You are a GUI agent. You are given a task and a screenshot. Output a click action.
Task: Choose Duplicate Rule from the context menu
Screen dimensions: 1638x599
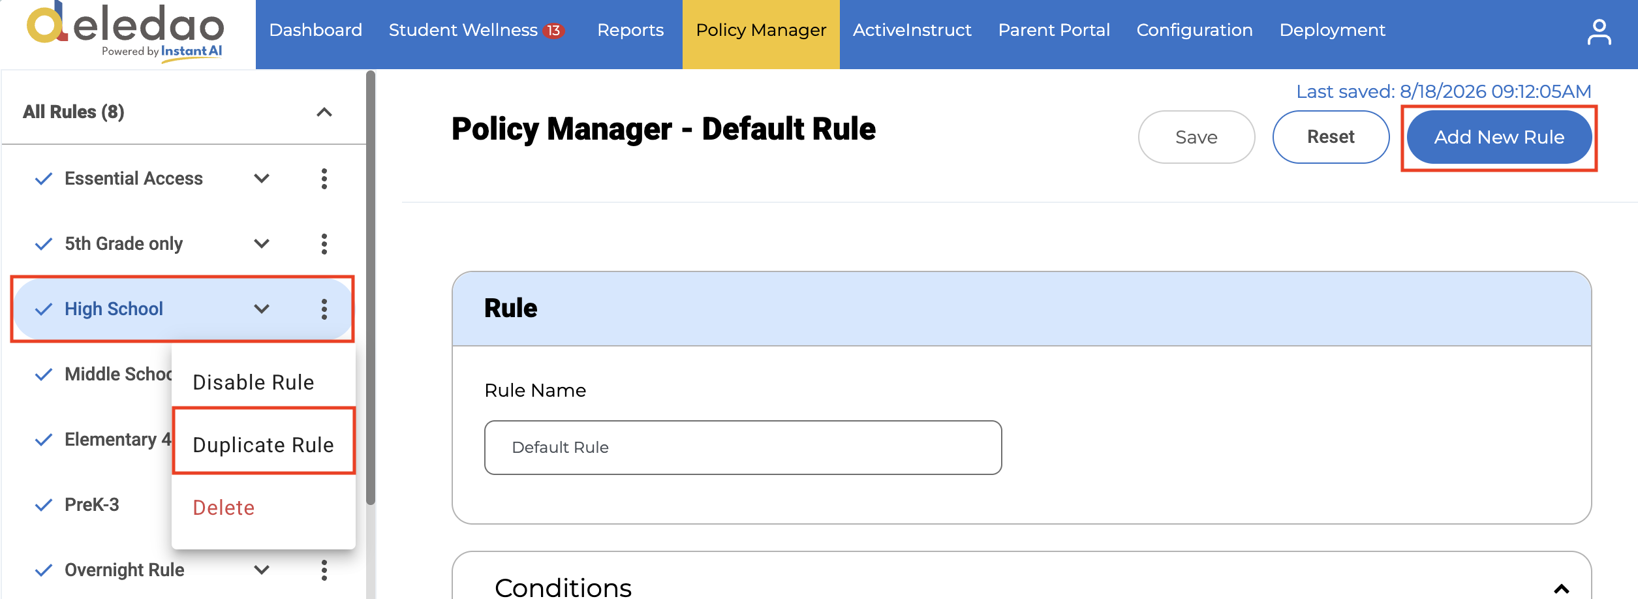pyautogui.click(x=263, y=444)
